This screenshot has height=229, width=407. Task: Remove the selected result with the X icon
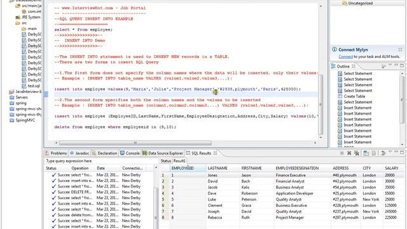point(349,153)
